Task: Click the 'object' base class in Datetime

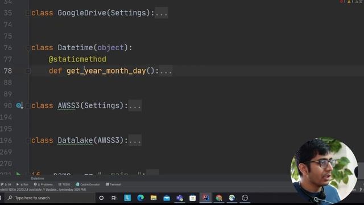Action: (110, 48)
